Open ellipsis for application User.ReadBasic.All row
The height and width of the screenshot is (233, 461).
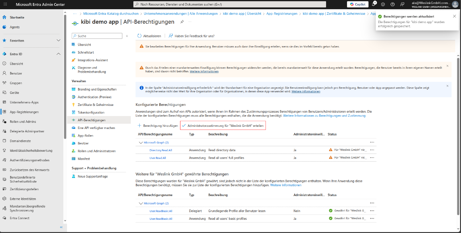coord(372,219)
